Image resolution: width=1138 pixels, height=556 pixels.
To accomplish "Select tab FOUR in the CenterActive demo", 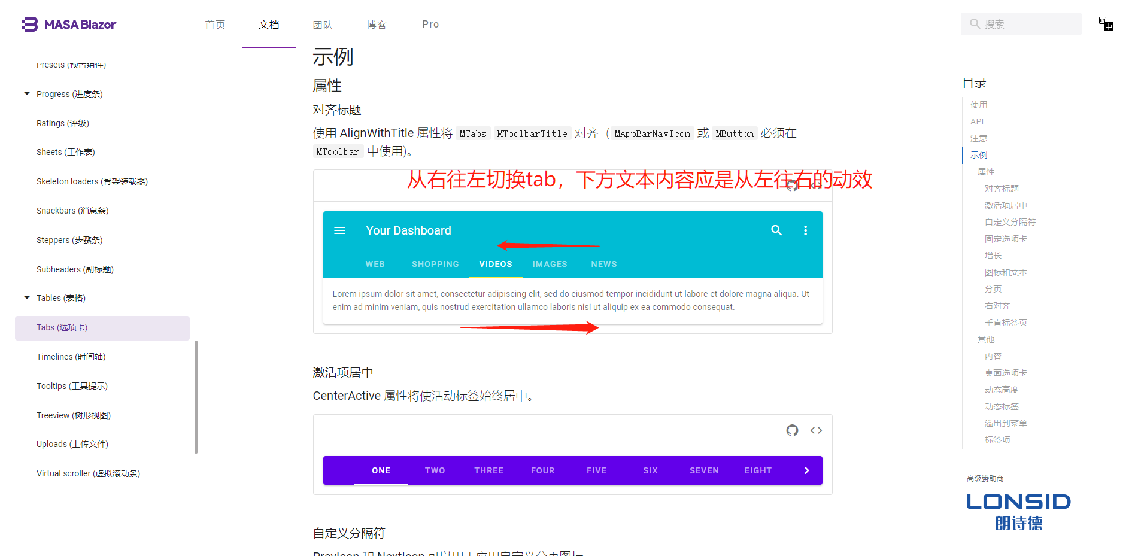I will 542,470.
